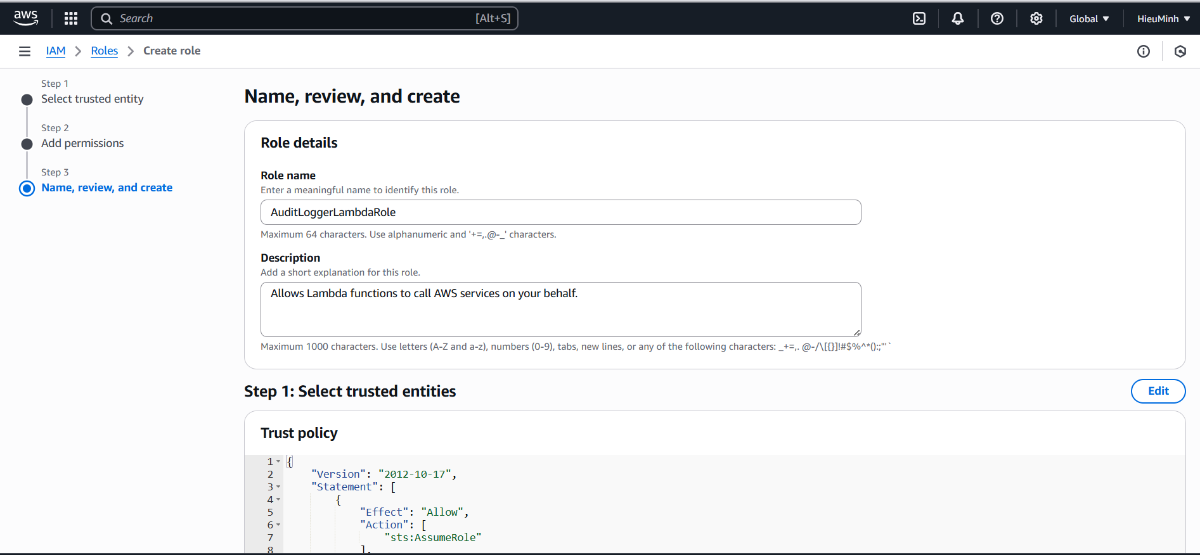Click the Description text area
Image resolution: width=1200 pixels, height=555 pixels.
click(x=560, y=309)
